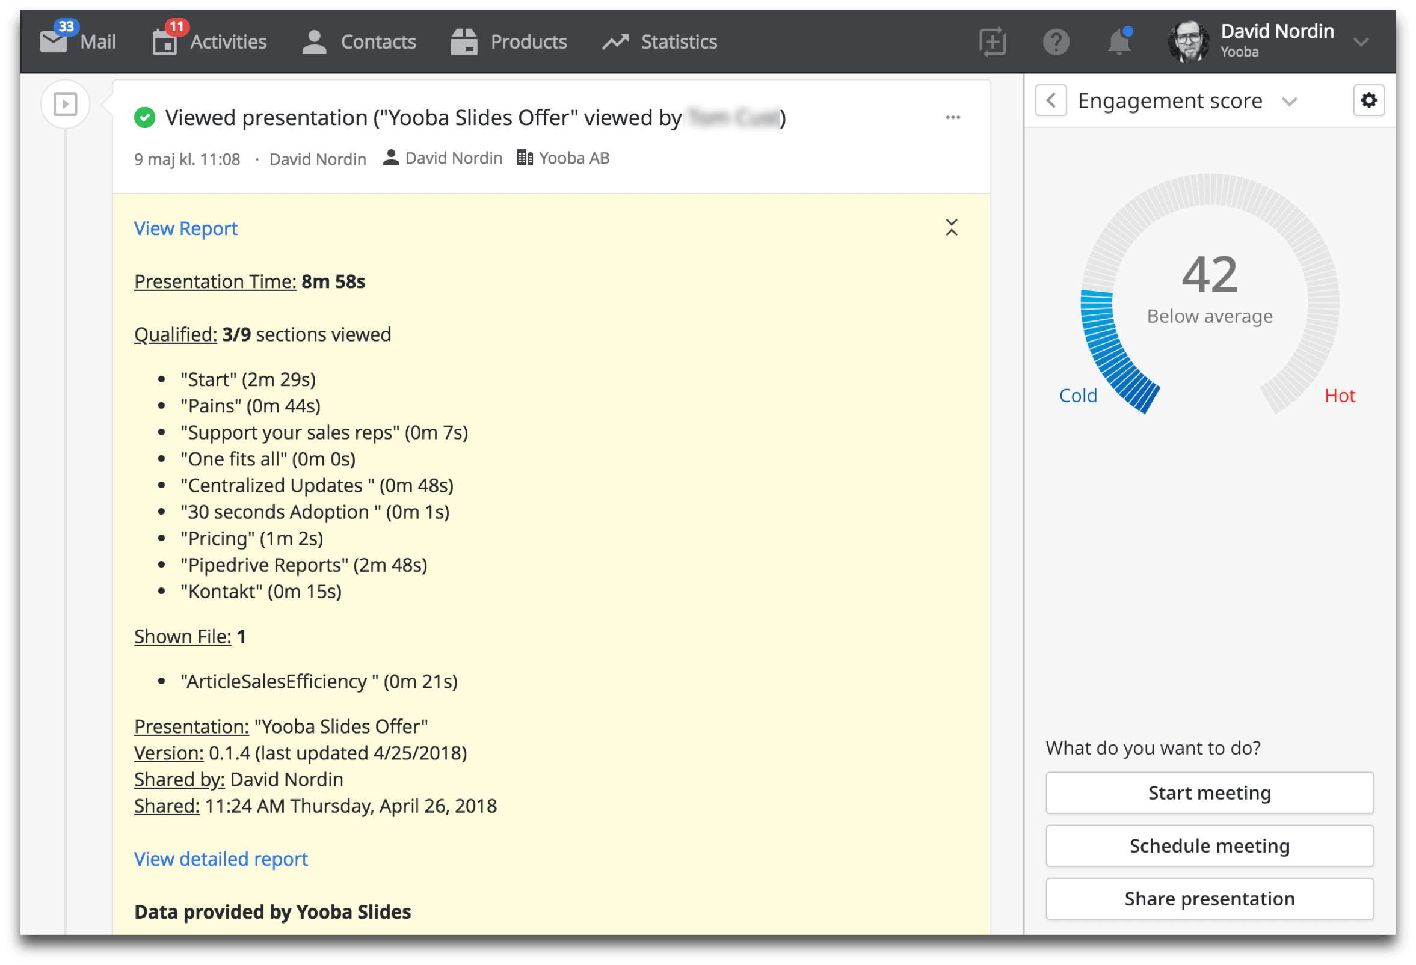Click the engagement score value 42

(1210, 275)
